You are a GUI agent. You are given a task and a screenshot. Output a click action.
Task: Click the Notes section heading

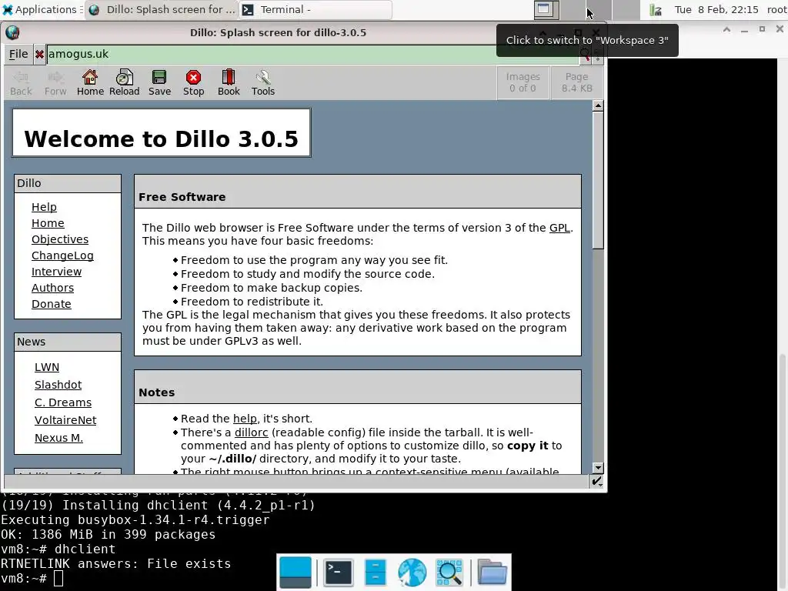point(157,392)
